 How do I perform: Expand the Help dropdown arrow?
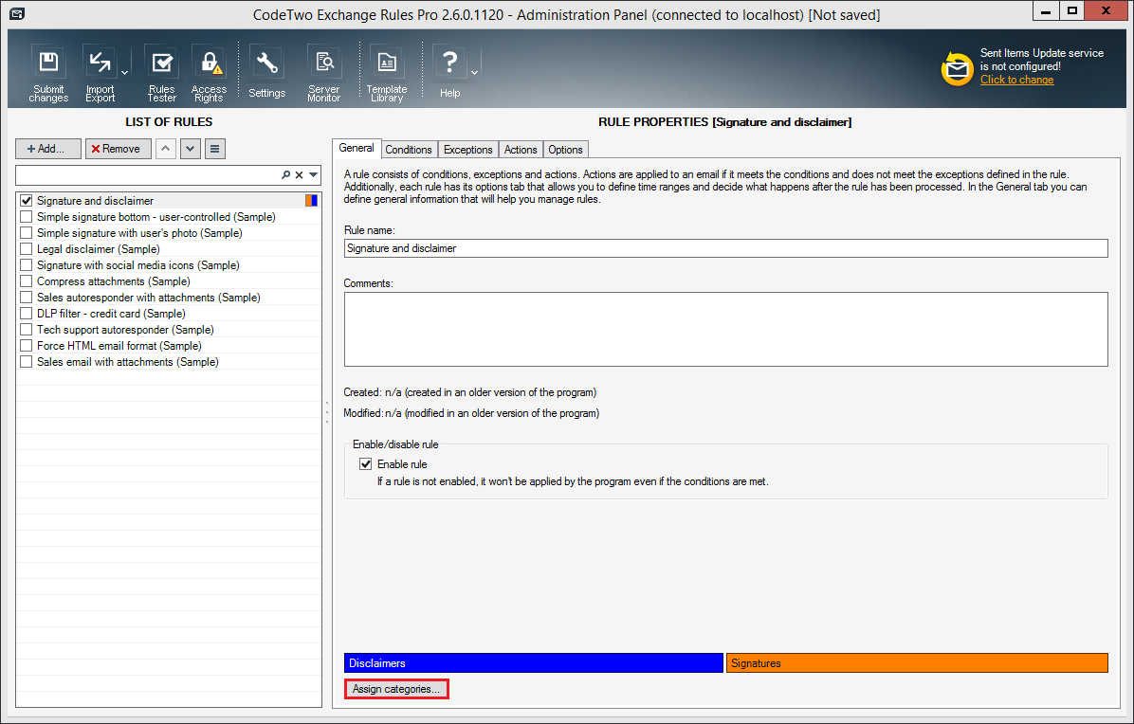tap(474, 72)
